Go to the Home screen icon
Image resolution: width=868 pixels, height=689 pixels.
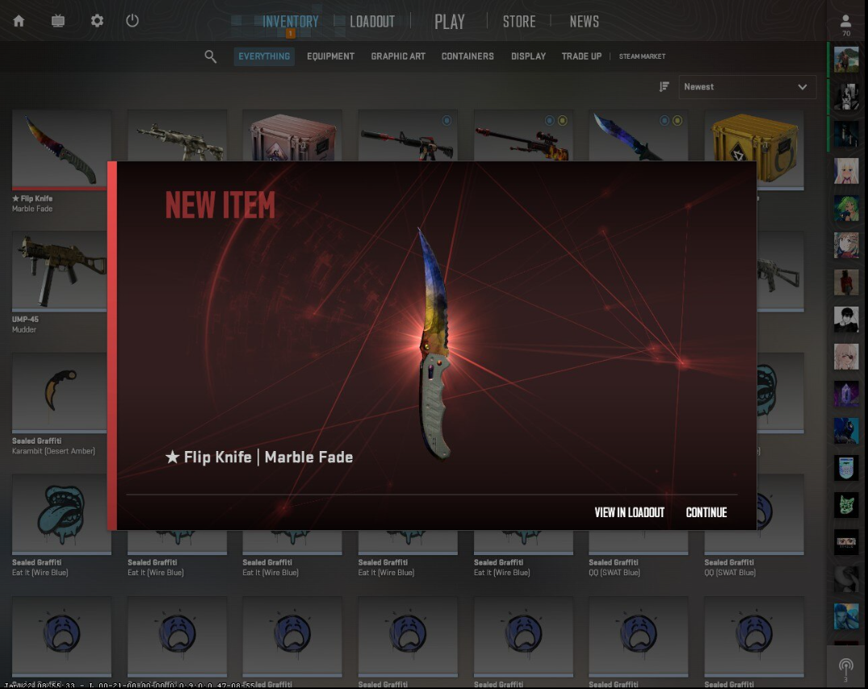coord(19,21)
